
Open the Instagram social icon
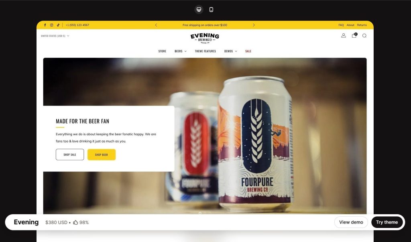[x=52, y=25]
